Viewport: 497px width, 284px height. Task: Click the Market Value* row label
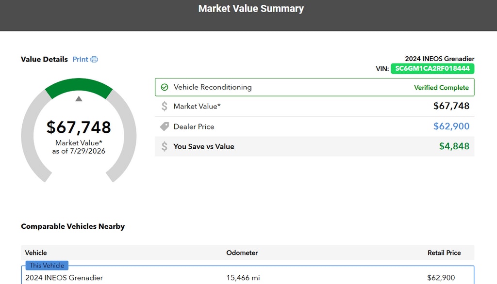pyautogui.click(x=197, y=107)
